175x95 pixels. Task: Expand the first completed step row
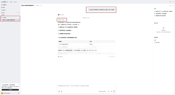(x=68, y=27)
